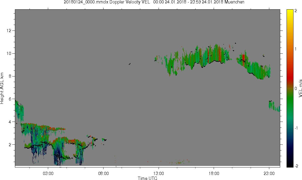Click the '18:00' time axis label
Image resolution: width=302 pixels, height=180 pixels.
[214, 173]
